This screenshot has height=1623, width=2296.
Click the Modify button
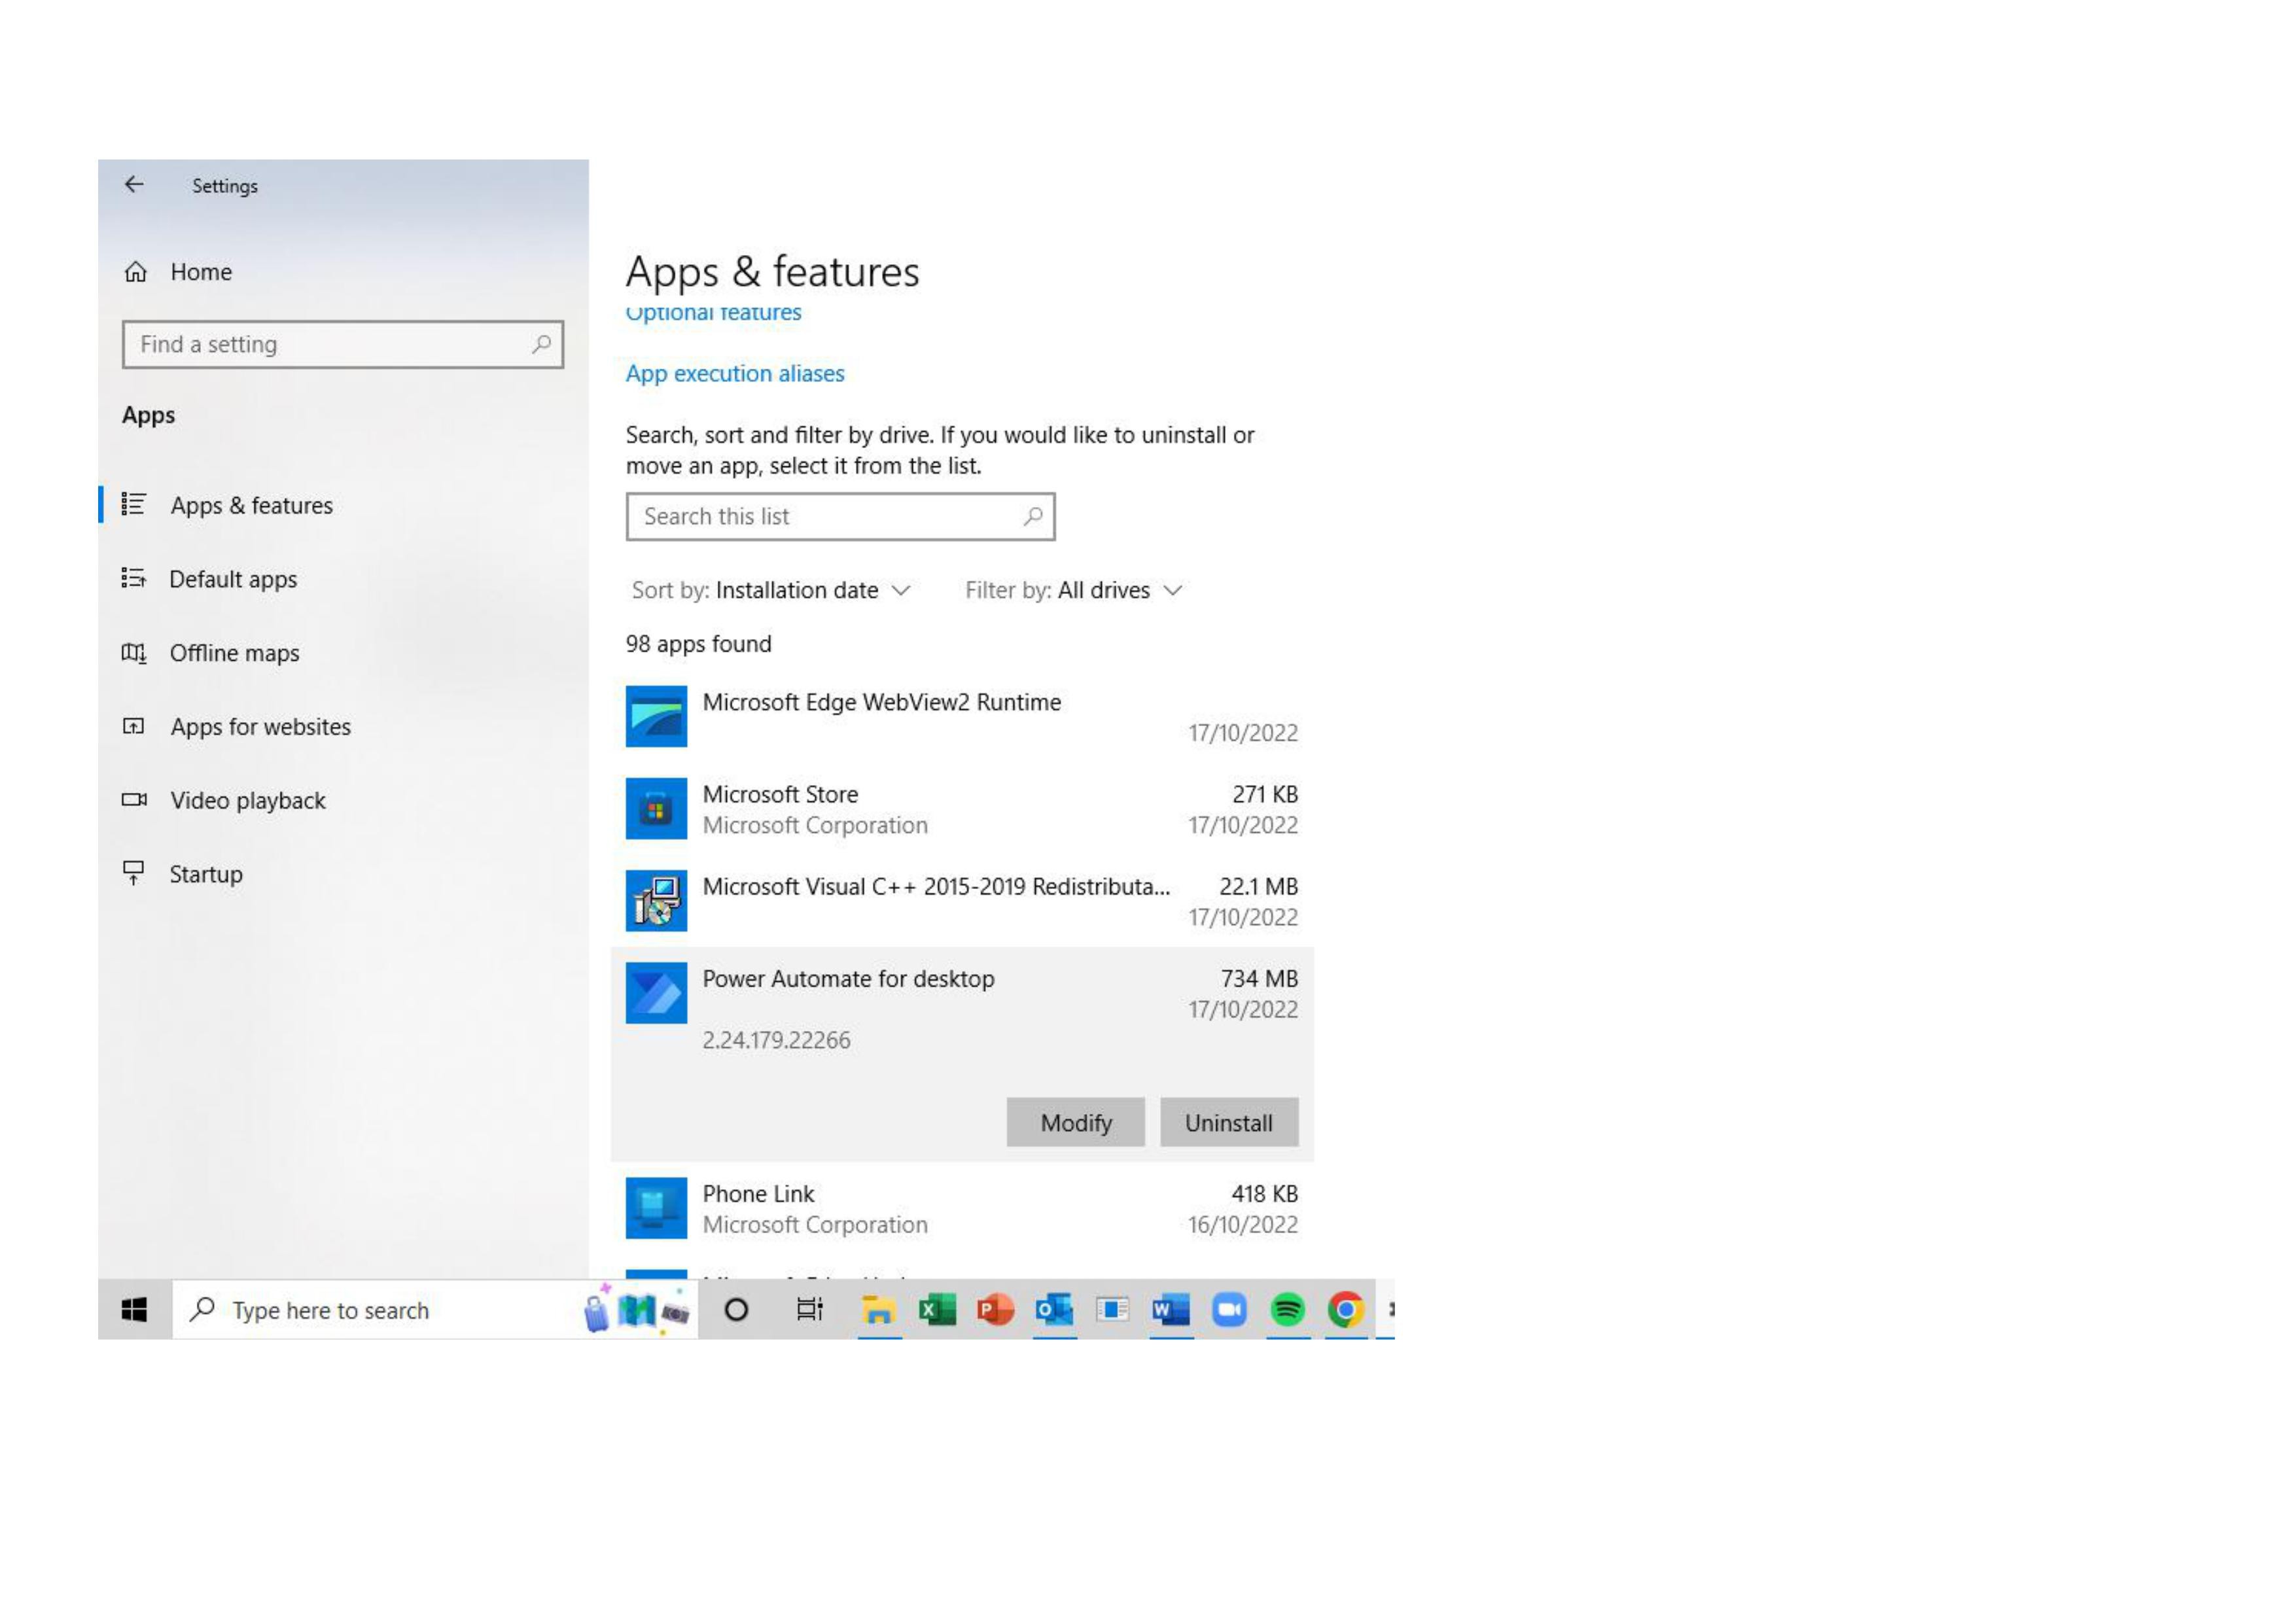click(1075, 1122)
